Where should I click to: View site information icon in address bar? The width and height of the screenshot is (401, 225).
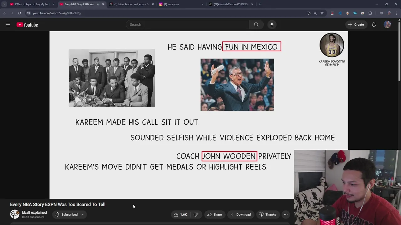pos(29,13)
